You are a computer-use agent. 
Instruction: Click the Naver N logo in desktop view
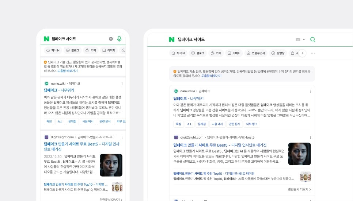tap(172, 39)
